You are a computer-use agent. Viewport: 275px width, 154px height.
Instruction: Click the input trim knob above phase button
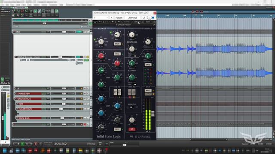pyautogui.click(x=132, y=120)
